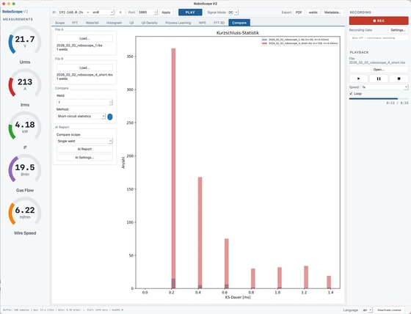Click the recording gate status field
The height and width of the screenshot is (314, 411).
pyautogui.click(x=379, y=38)
